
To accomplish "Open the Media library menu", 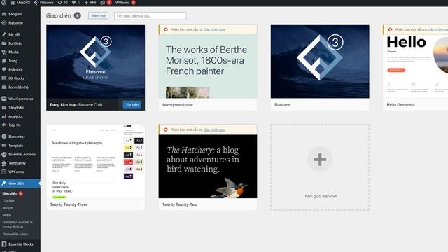I will (x=20, y=52).
